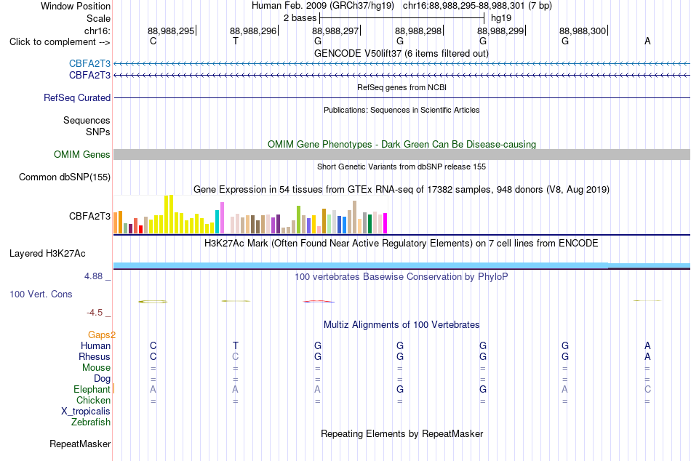Click the faded C base in the Rhesus row
691x461 pixels.
pos(236,356)
